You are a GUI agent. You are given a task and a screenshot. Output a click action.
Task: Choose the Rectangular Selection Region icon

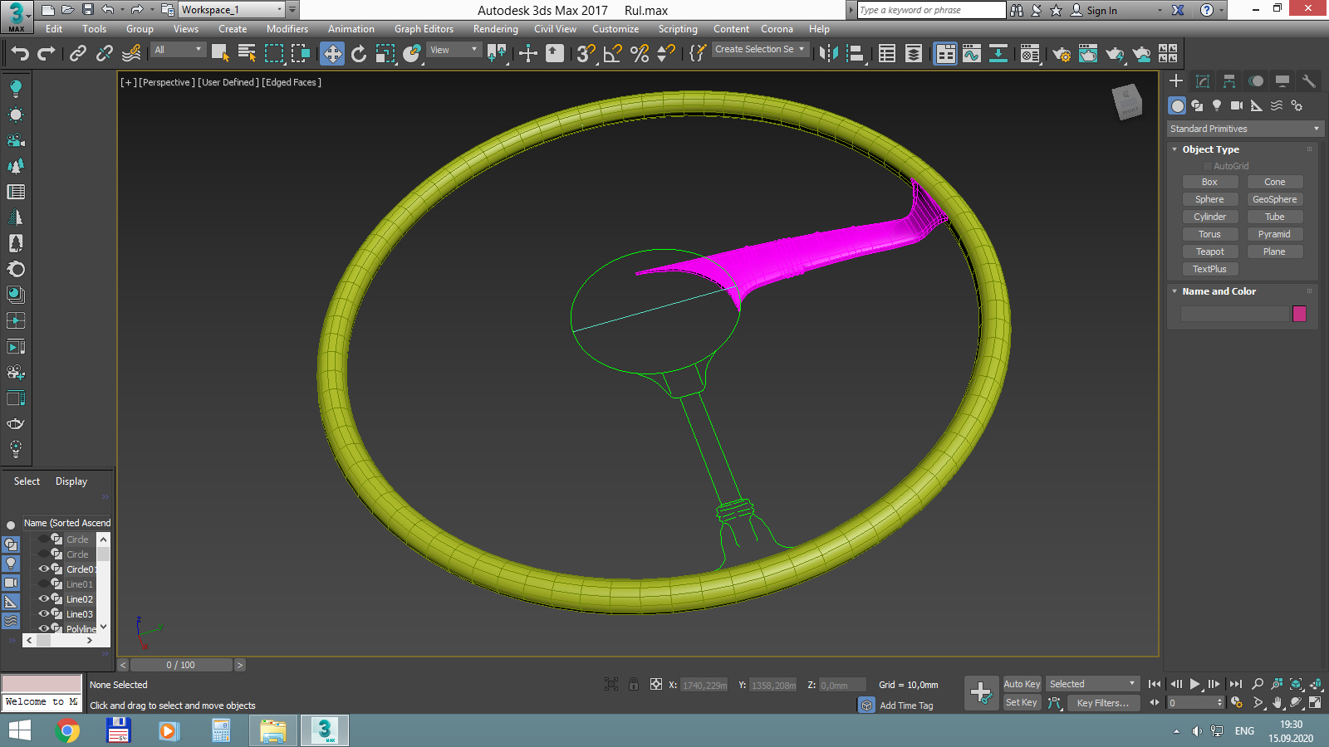(274, 54)
